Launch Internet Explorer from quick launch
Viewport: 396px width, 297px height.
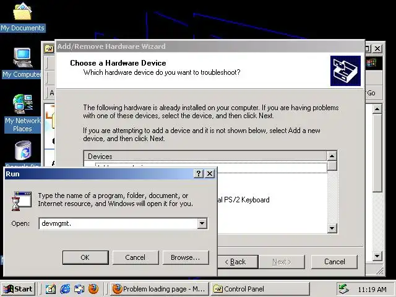(x=65, y=289)
